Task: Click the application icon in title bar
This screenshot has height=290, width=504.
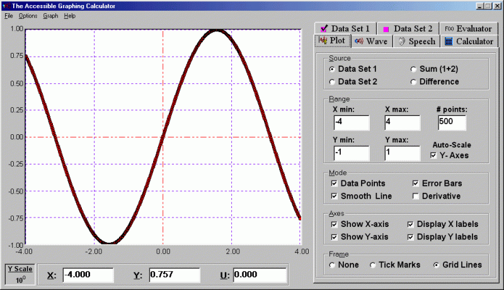Action: pos(6,6)
